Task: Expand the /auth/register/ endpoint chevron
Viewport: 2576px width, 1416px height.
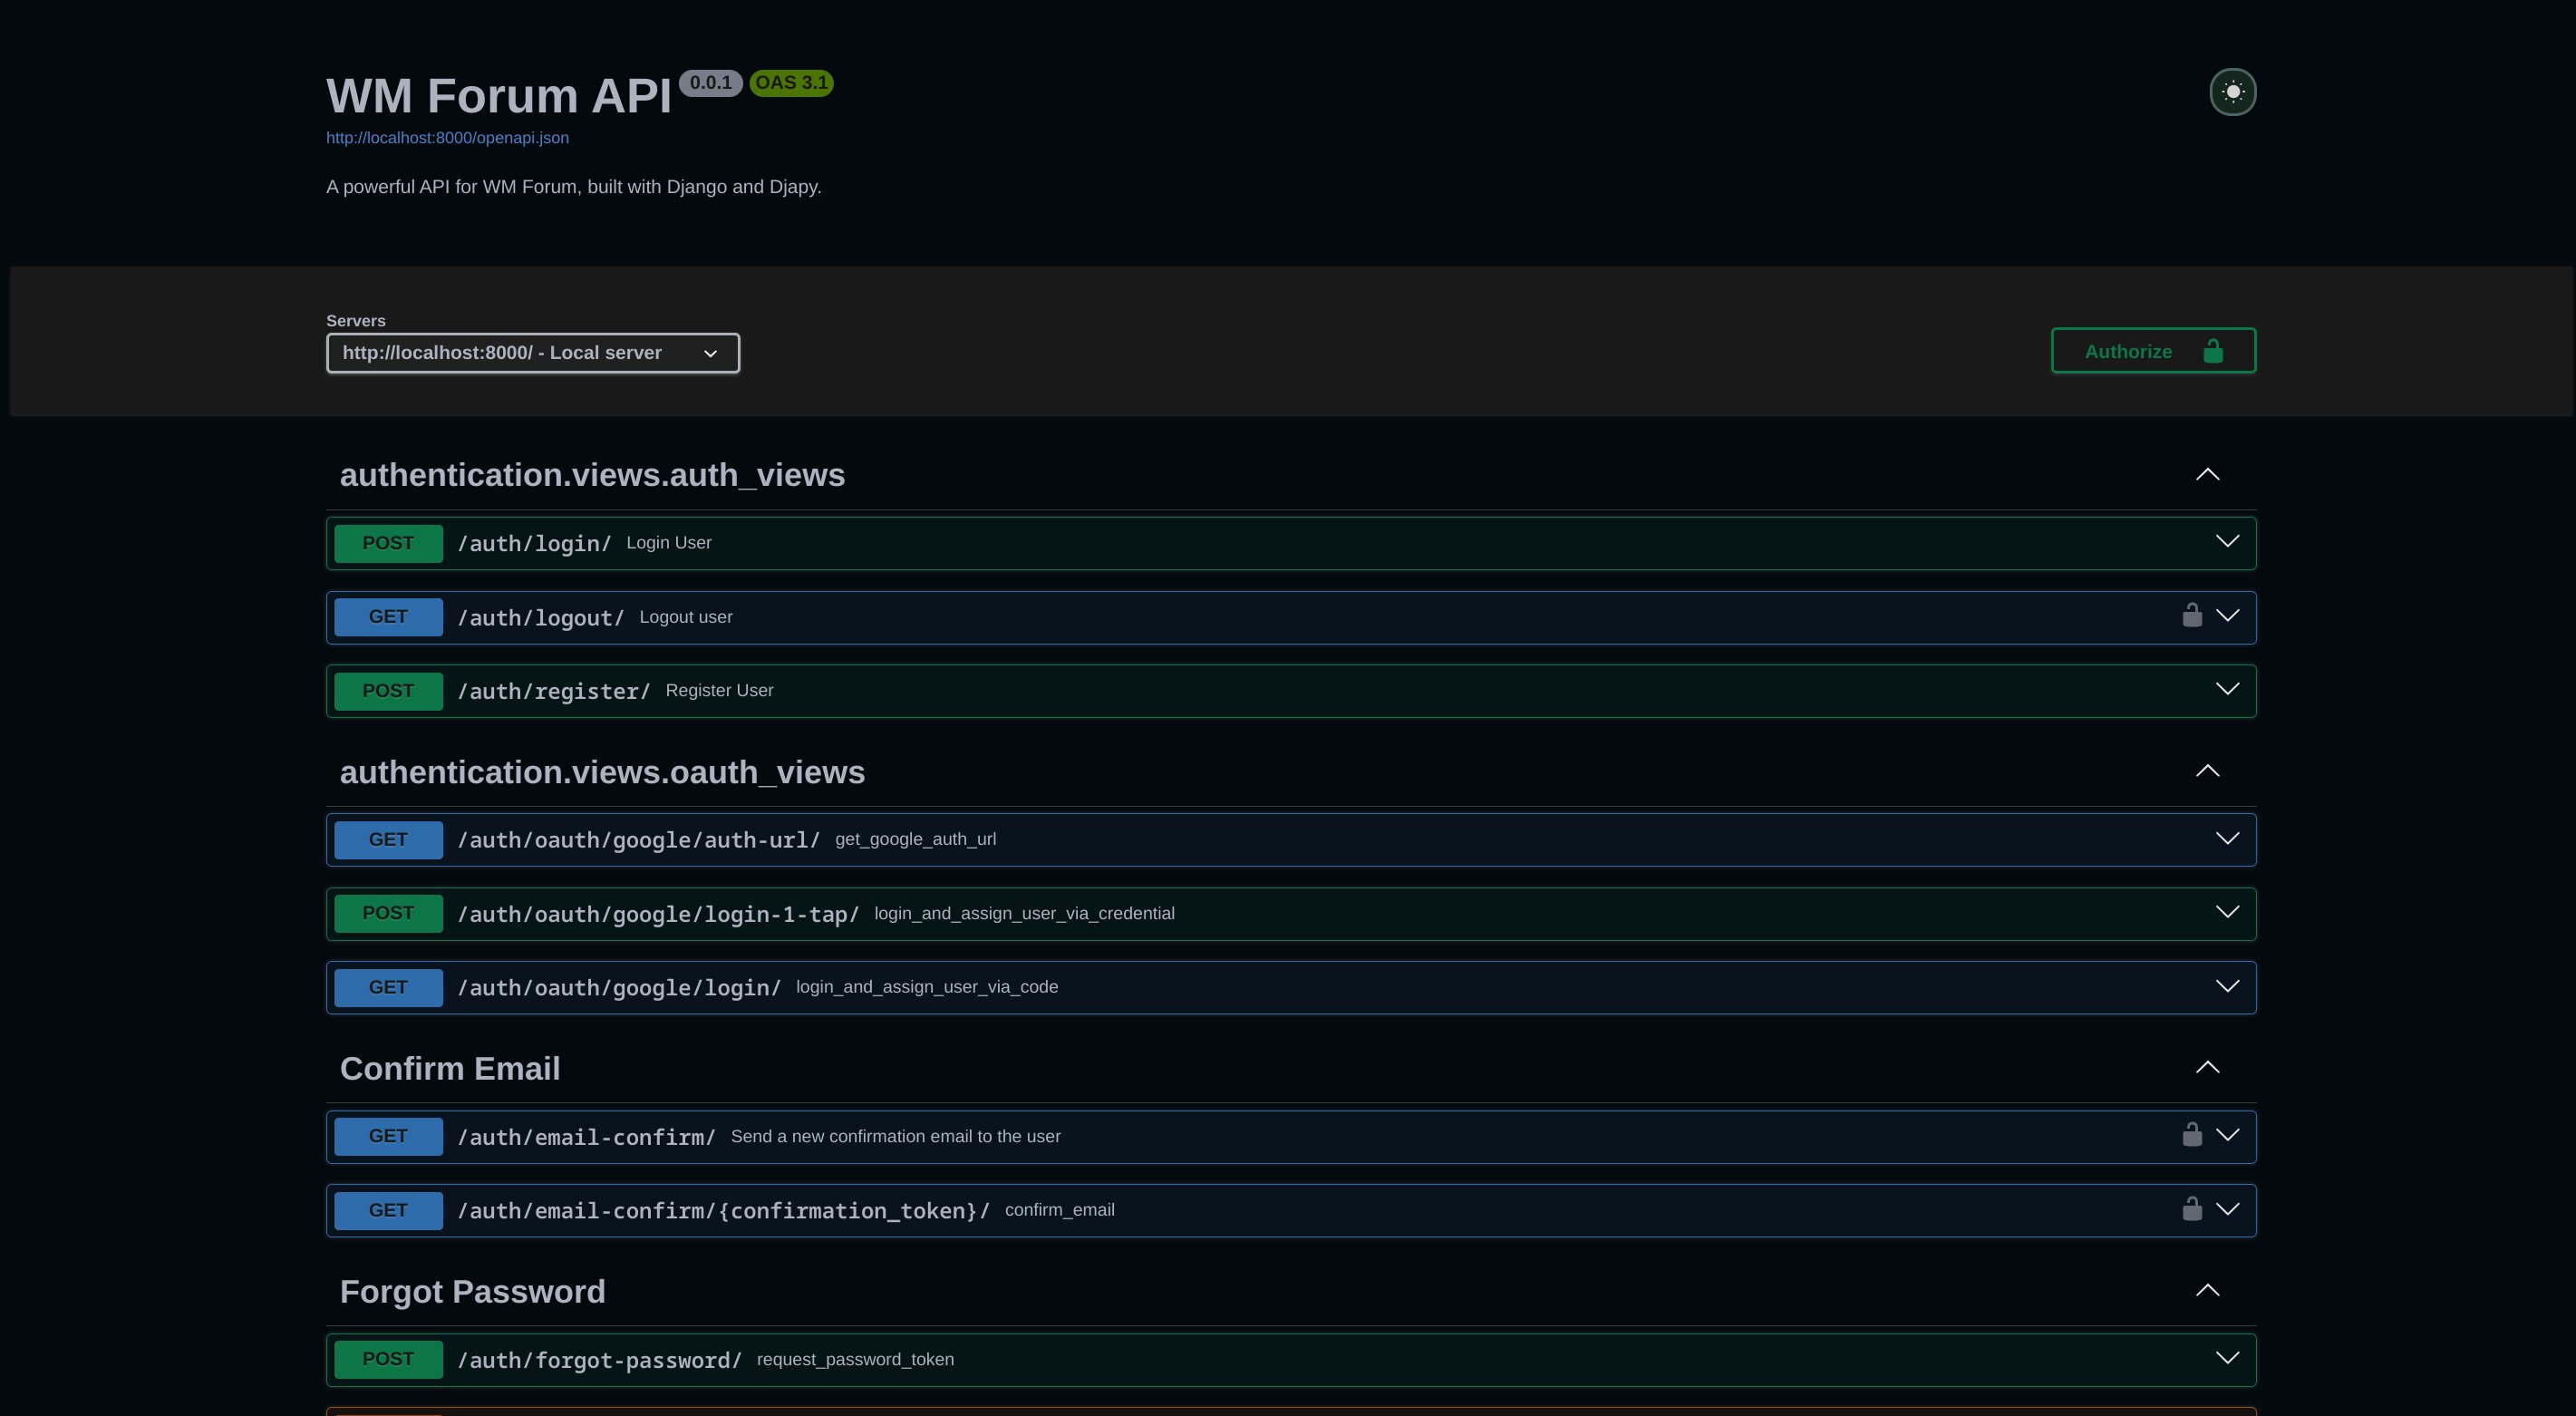Action: [2226, 690]
